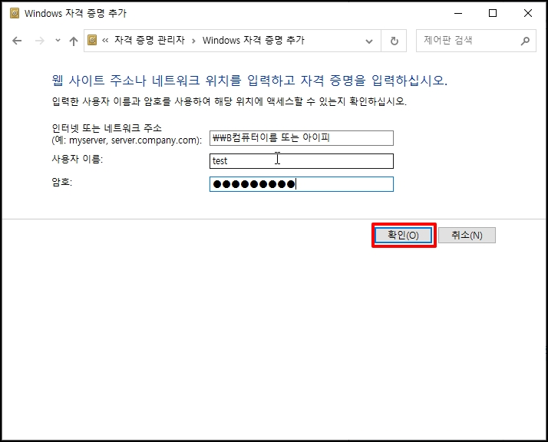Expand the arrow after 자격 증명 관리자

[x=193, y=41]
